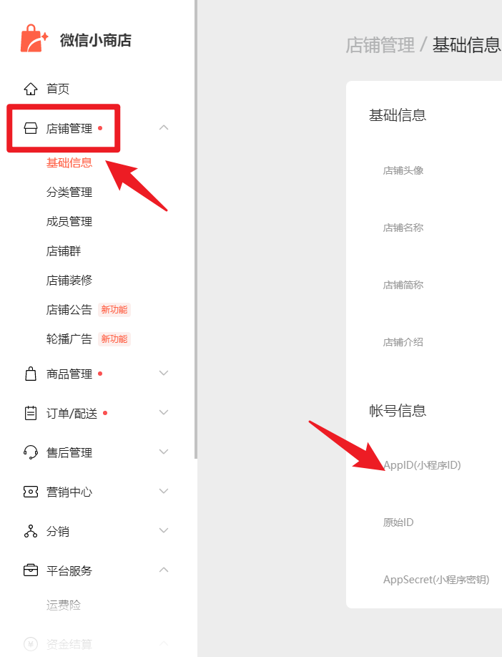The image size is (502, 657).
Task: Click the 营销中心 coupon icon
Action: pyautogui.click(x=31, y=492)
